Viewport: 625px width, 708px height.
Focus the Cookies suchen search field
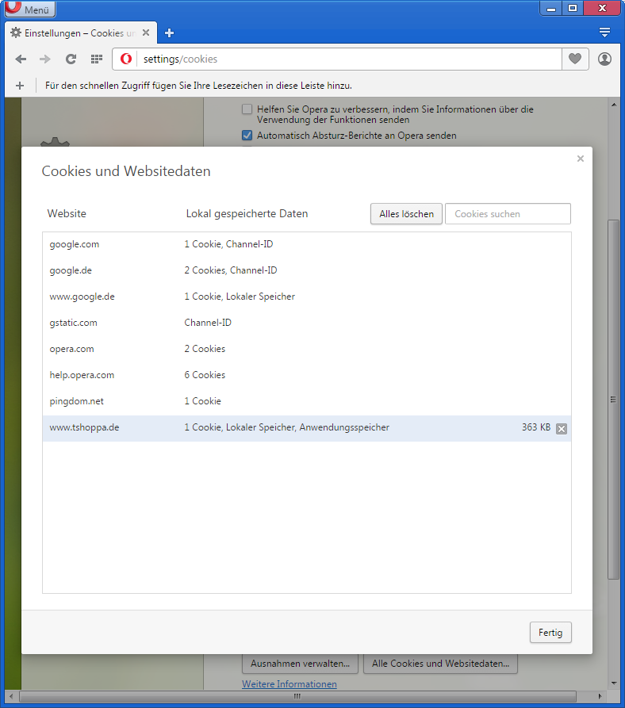(508, 213)
